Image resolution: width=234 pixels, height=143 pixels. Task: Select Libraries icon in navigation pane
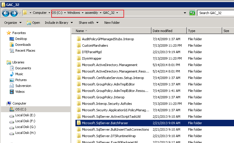[9, 62]
